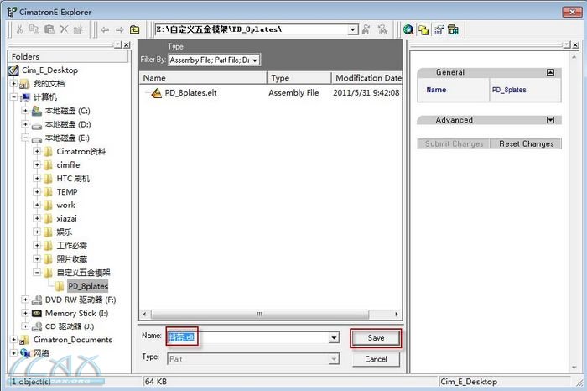
Task: Click the file Name input field
Action: 247,338
